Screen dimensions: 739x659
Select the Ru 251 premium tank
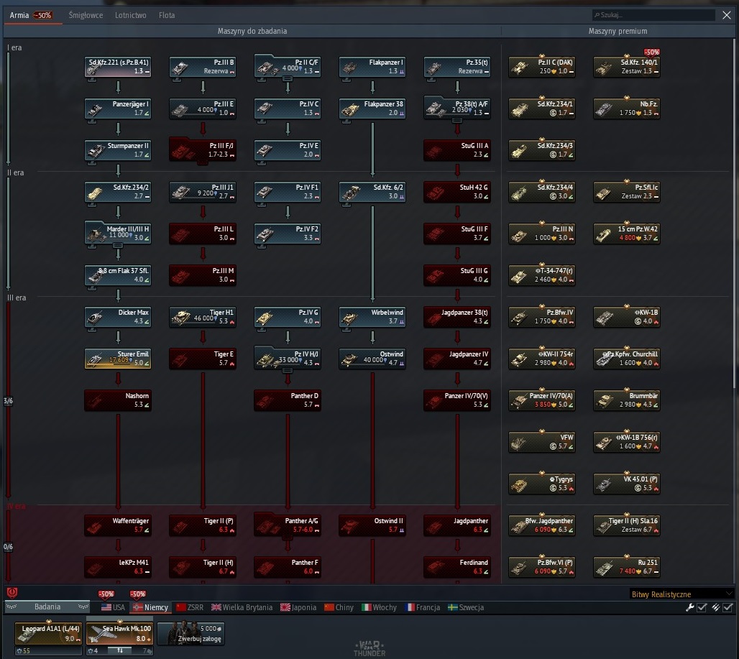[x=626, y=567]
